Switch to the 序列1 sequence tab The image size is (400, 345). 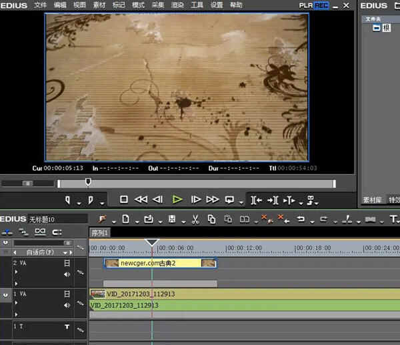[x=100, y=233]
